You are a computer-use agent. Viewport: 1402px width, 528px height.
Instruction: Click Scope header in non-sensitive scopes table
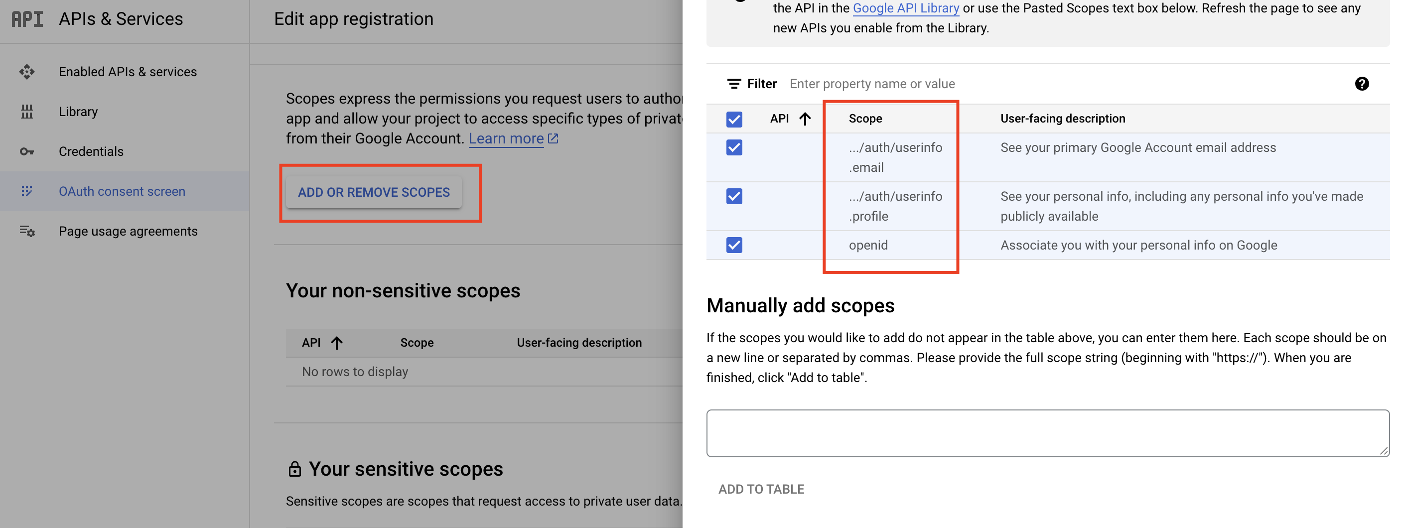click(x=417, y=343)
